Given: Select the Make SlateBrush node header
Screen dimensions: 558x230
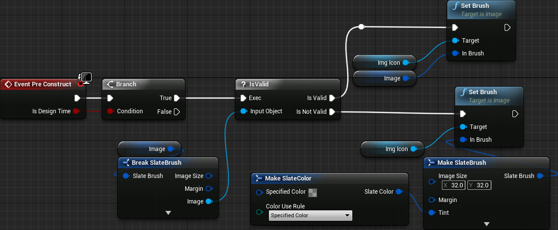Looking at the screenshot, I should tap(486, 163).
